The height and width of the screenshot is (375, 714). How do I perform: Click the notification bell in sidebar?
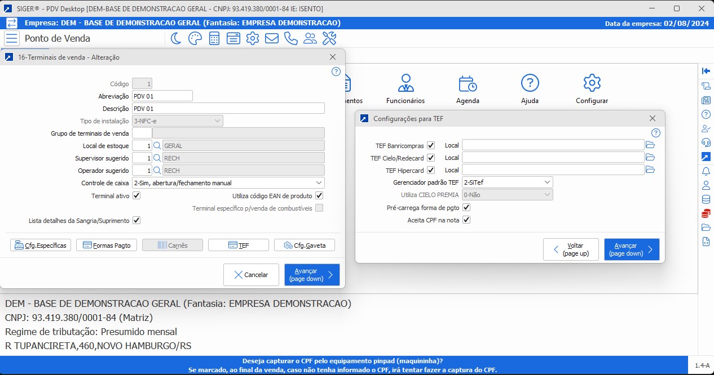[706, 171]
